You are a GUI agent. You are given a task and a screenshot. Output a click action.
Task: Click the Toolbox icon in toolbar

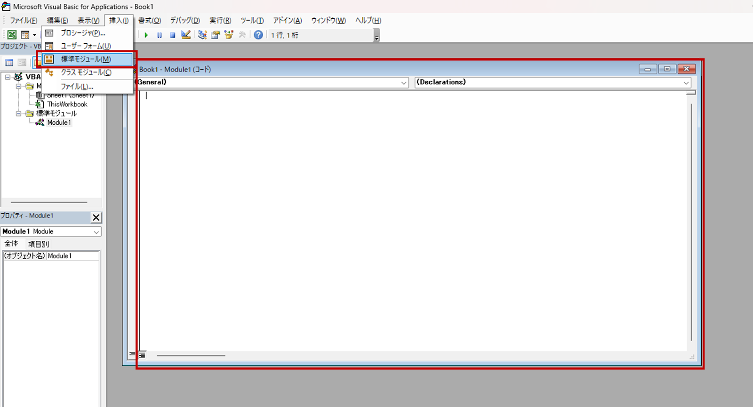[x=242, y=35]
